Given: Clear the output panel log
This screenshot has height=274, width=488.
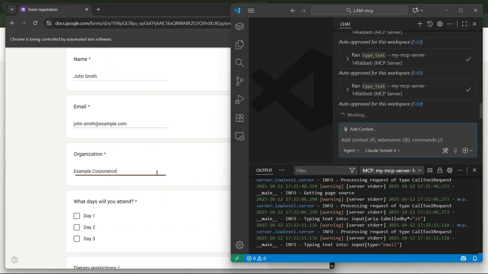Looking at the screenshot, I should (x=430, y=170).
